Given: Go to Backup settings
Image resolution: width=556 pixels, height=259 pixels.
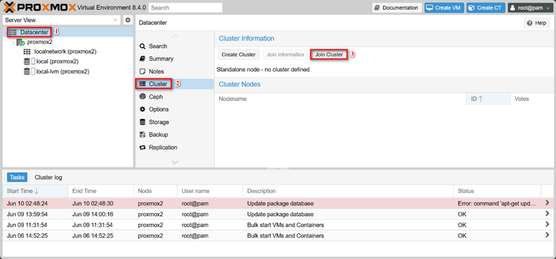Looking at the screenshot, I should pos(158,134).
